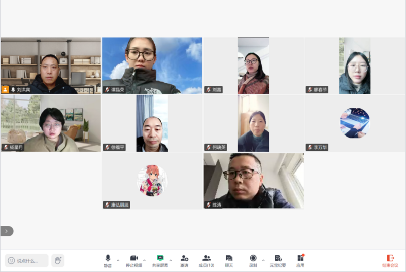The image size is (406, 272).
Task: Invite participants with 邀请 icon
Action: 184,261
